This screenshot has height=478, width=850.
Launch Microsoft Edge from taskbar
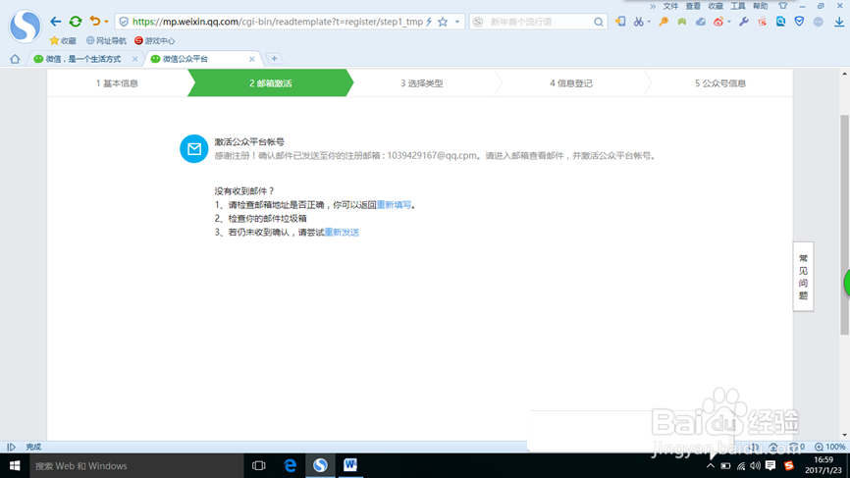pos(290,465)
